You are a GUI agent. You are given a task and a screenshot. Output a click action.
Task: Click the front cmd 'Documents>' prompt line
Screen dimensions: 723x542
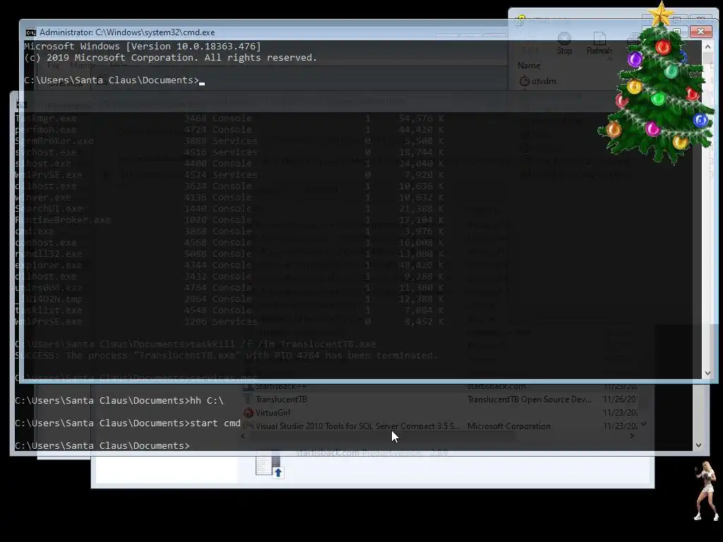[114, 80]
